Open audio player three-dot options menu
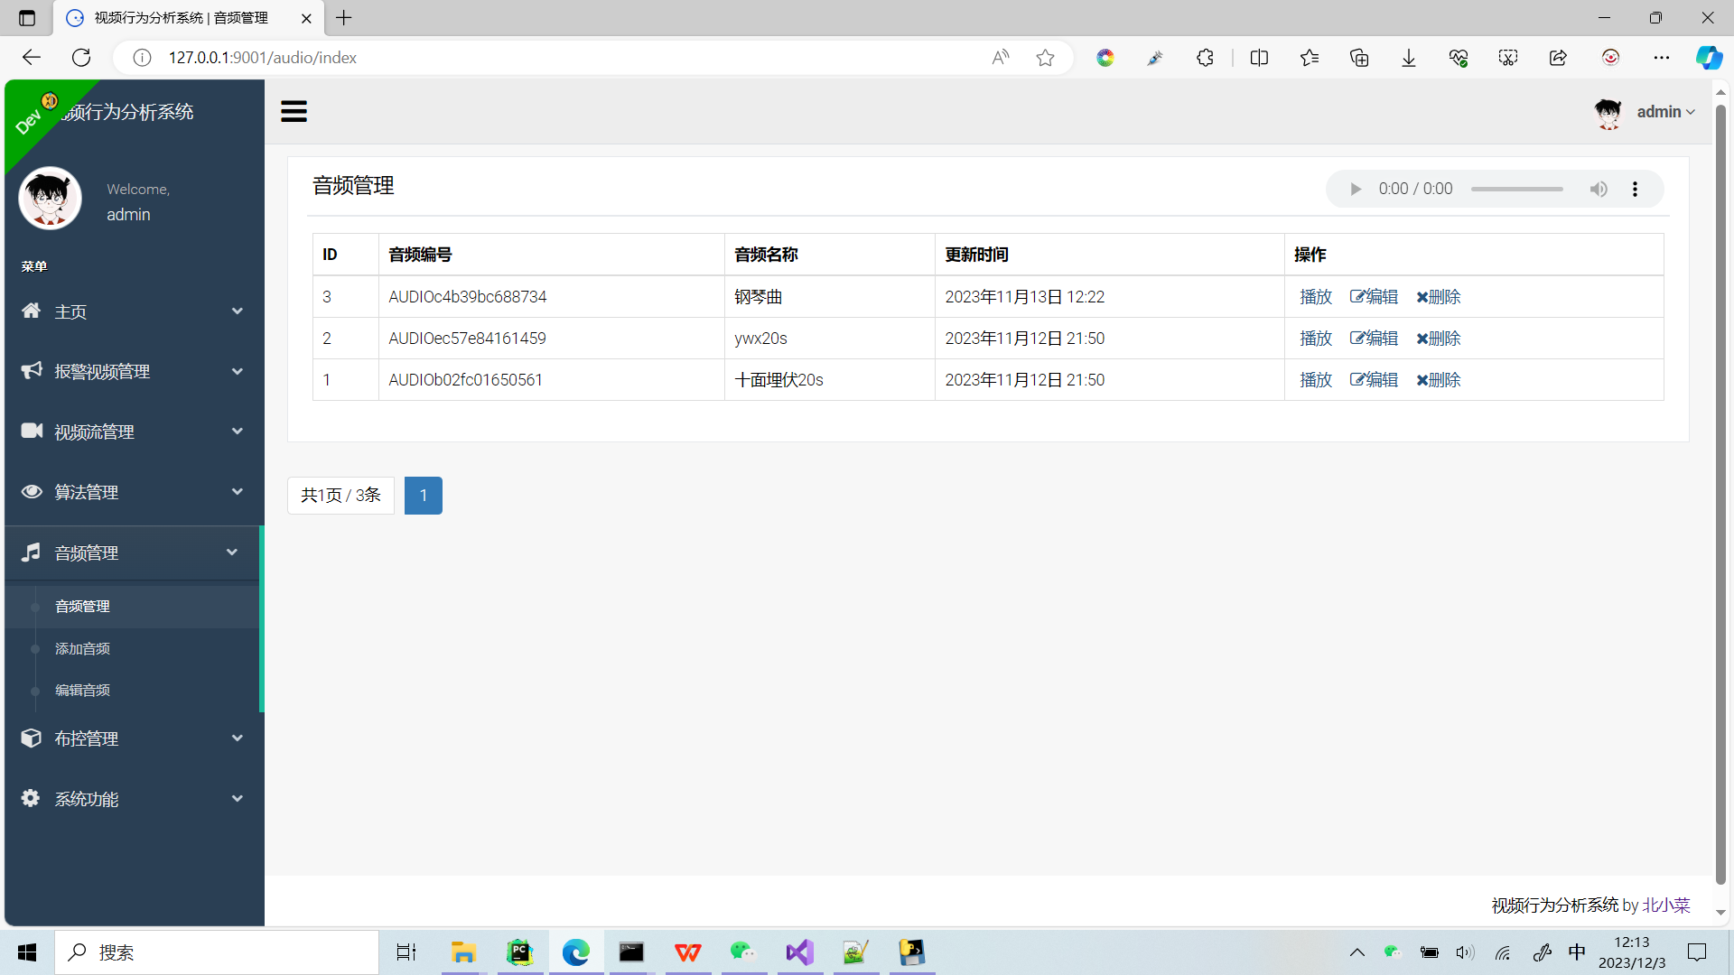Image resolution: width=1734 pixels, height=975 pixels. 1635,189
